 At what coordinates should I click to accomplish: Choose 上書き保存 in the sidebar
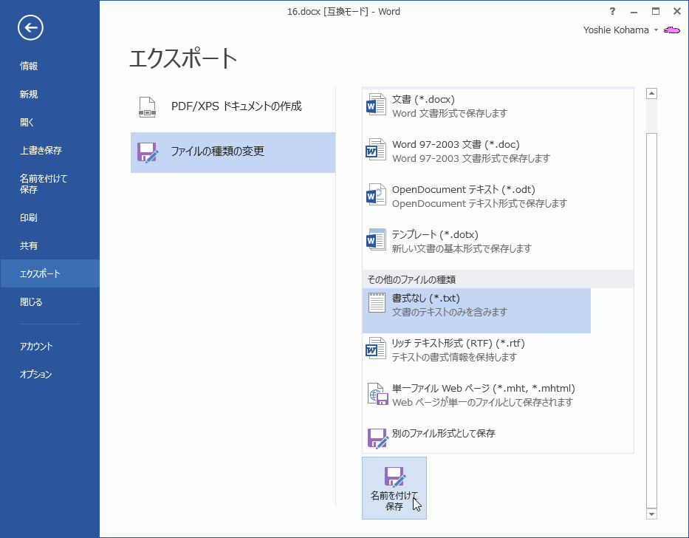50,151
